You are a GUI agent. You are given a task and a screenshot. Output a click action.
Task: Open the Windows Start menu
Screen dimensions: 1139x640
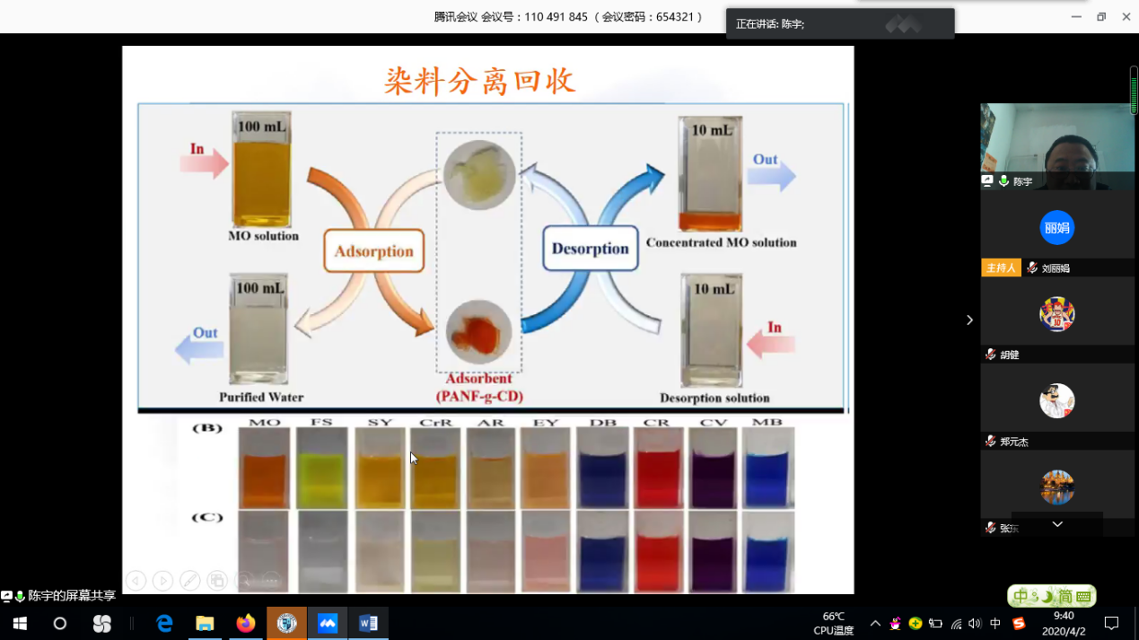(x=19, y=623)
